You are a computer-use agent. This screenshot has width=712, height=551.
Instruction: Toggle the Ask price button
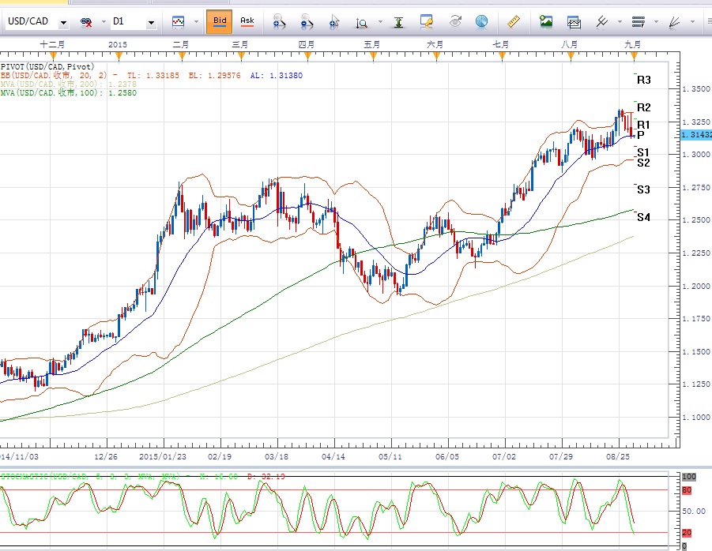click(247, 21)
